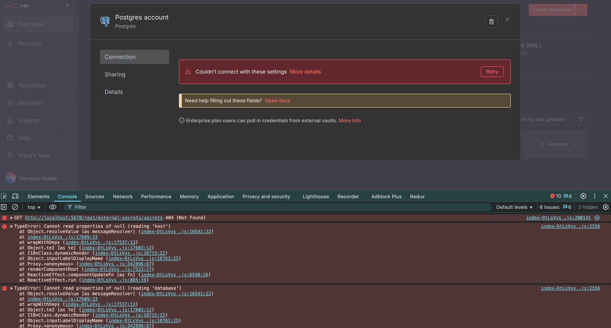Clear the console with the clear icon
Viewport: 611px width, 328px height.
tap(15, 207)
